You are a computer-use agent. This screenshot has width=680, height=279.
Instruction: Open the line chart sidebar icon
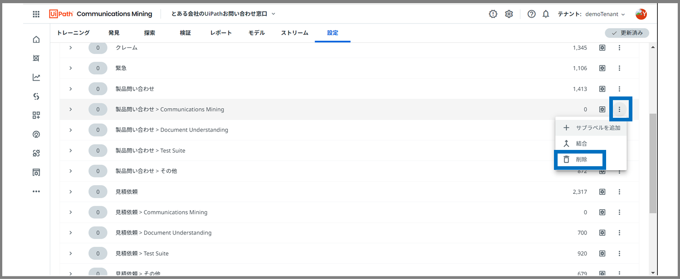[x=36, y=77]
